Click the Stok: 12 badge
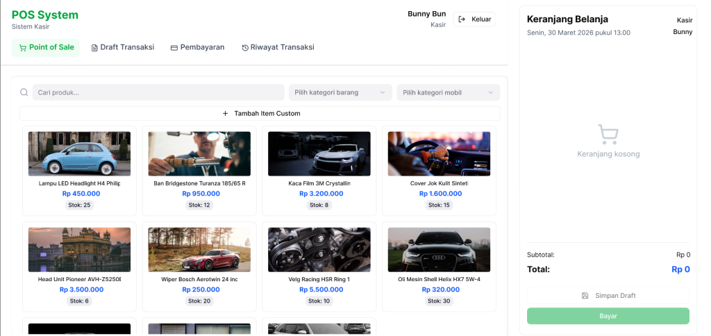Viewport: 711px width, 336px height. tap(199, 205)
